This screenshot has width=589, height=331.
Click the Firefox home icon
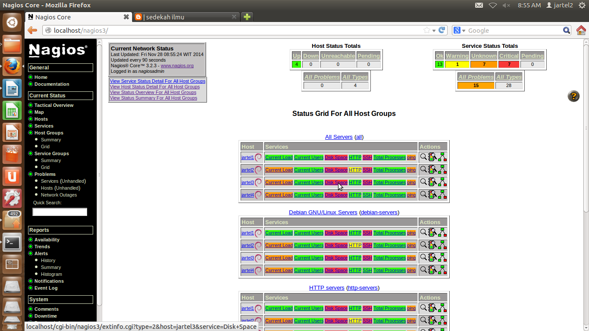click(581, 30)
